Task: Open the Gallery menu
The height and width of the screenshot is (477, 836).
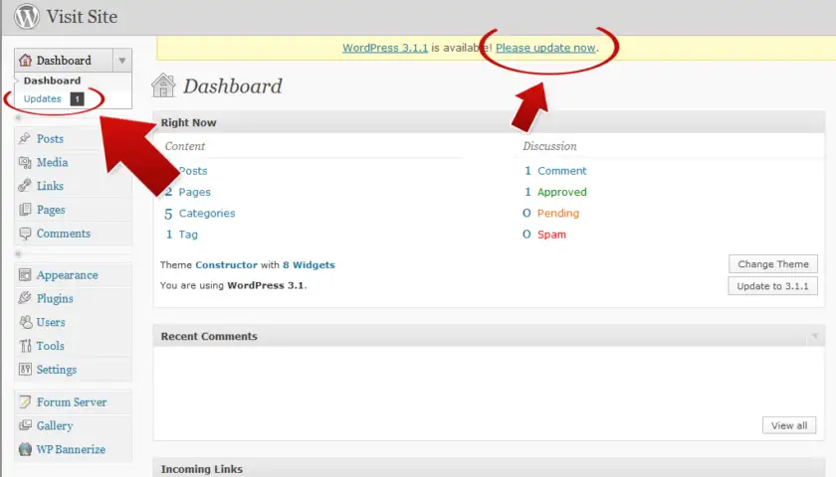Action: (x=55, y=426)
